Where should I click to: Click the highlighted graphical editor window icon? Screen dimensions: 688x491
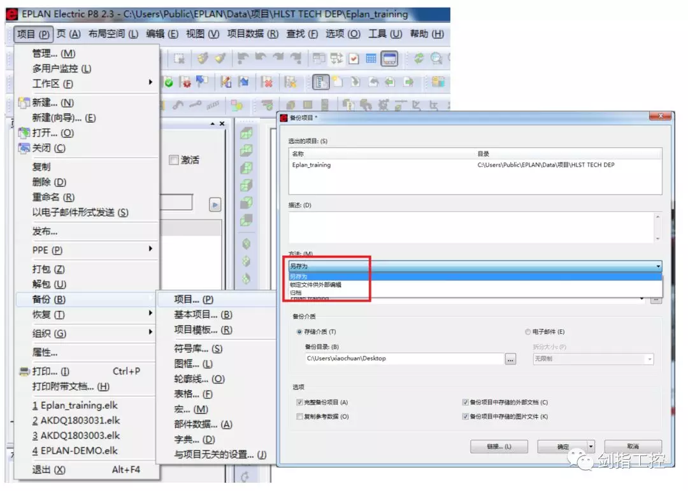(x=389, y=59)
